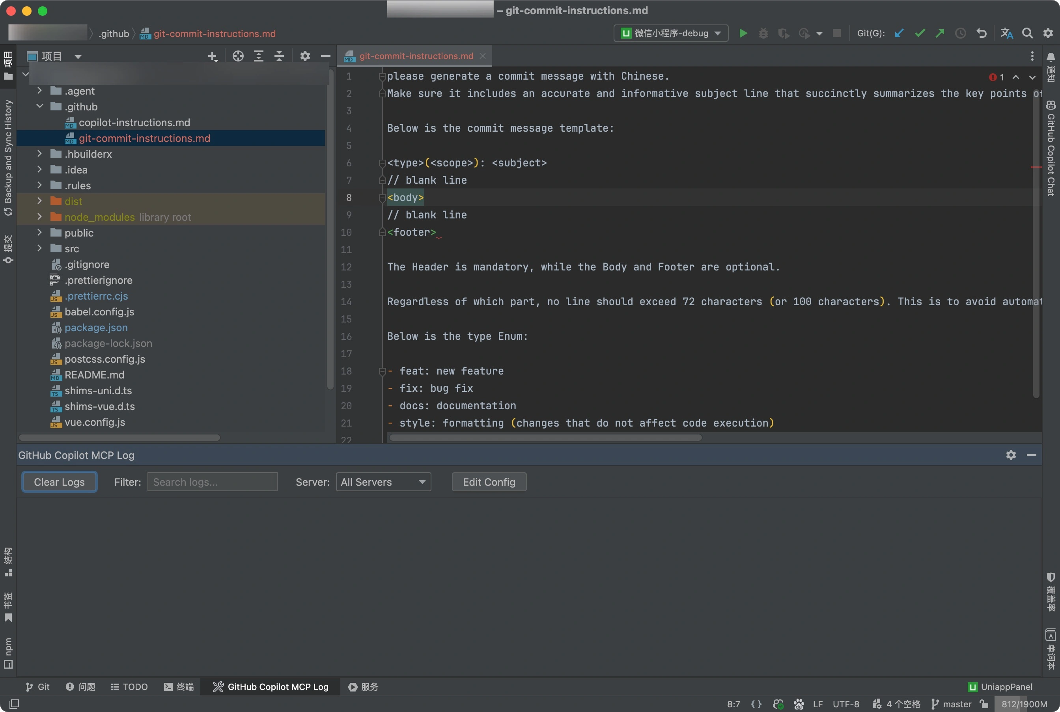
Task: Open the TODO tool tab
Action: pos(129,687)
